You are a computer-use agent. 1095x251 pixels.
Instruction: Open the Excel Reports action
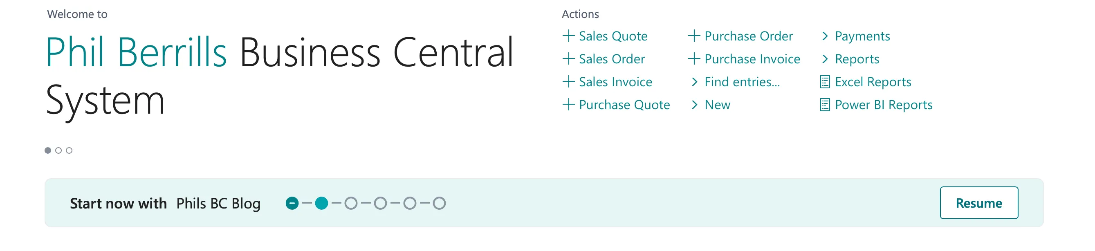(x=866, y=82)
